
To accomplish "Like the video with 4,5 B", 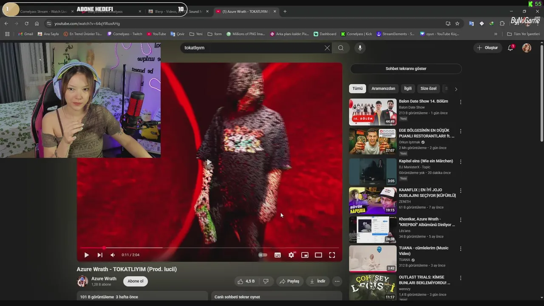I will click(x=246, y=281).
